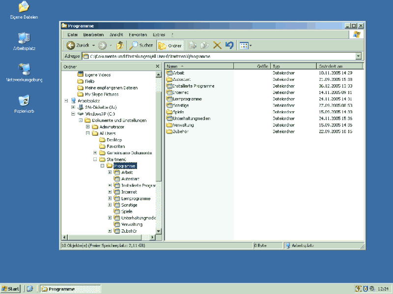The image size is (393, 294).
Task: Click the Windows flag logo in menu bar
Action: coord(357,34)
